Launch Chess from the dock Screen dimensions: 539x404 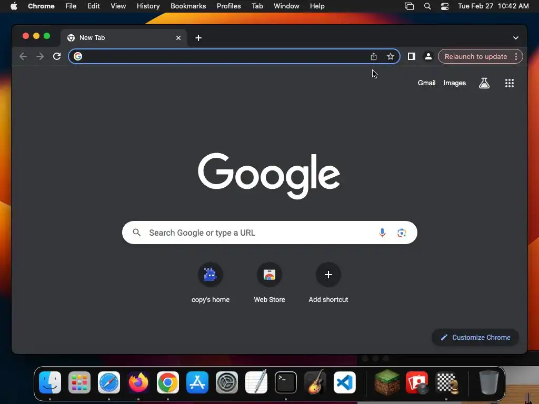tap(447, 382)
